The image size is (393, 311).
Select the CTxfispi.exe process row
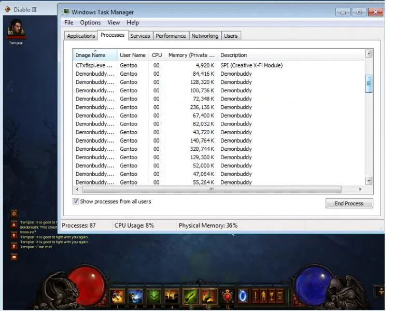click(94, 65)
